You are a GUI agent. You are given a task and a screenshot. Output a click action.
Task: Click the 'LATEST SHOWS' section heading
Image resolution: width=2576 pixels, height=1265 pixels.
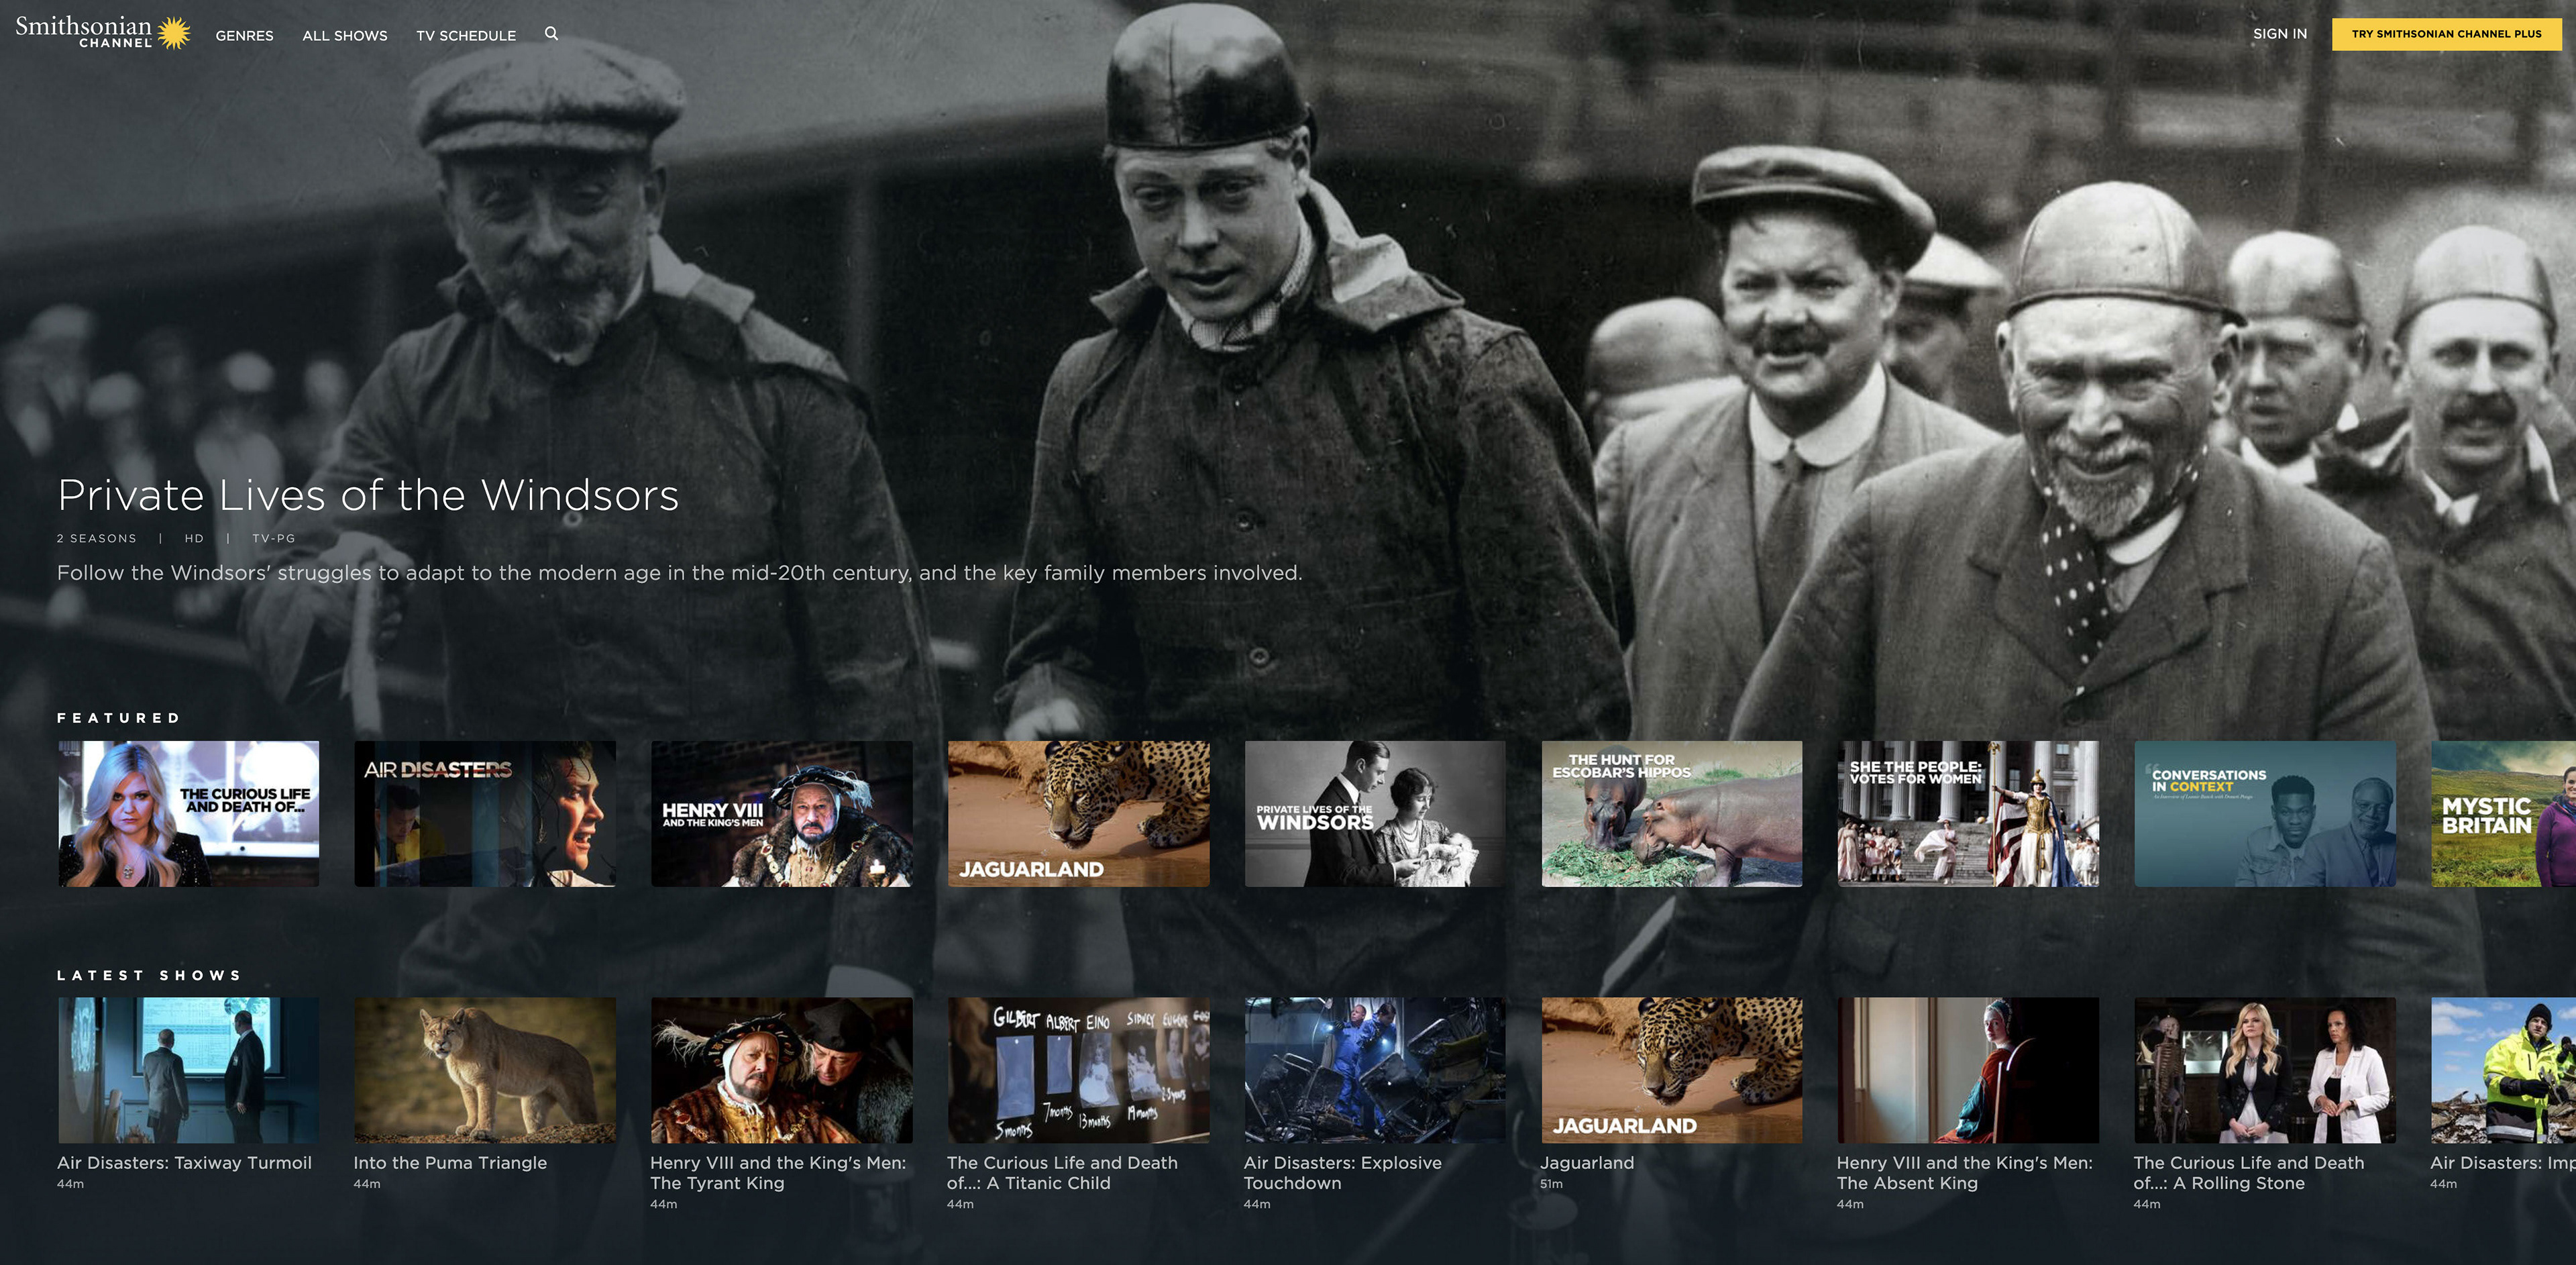point(150,975)
